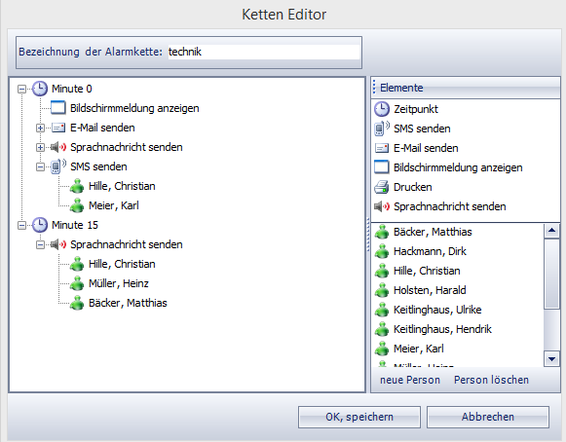Select the Minute 15 tree label

coord(75,225)
